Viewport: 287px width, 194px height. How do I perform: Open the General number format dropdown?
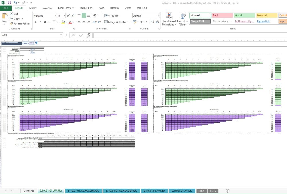pos(158,16)
